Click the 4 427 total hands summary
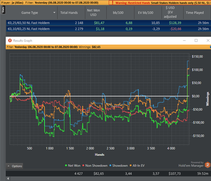This screenshot has width=211, height=181. [x=78, y=173]
